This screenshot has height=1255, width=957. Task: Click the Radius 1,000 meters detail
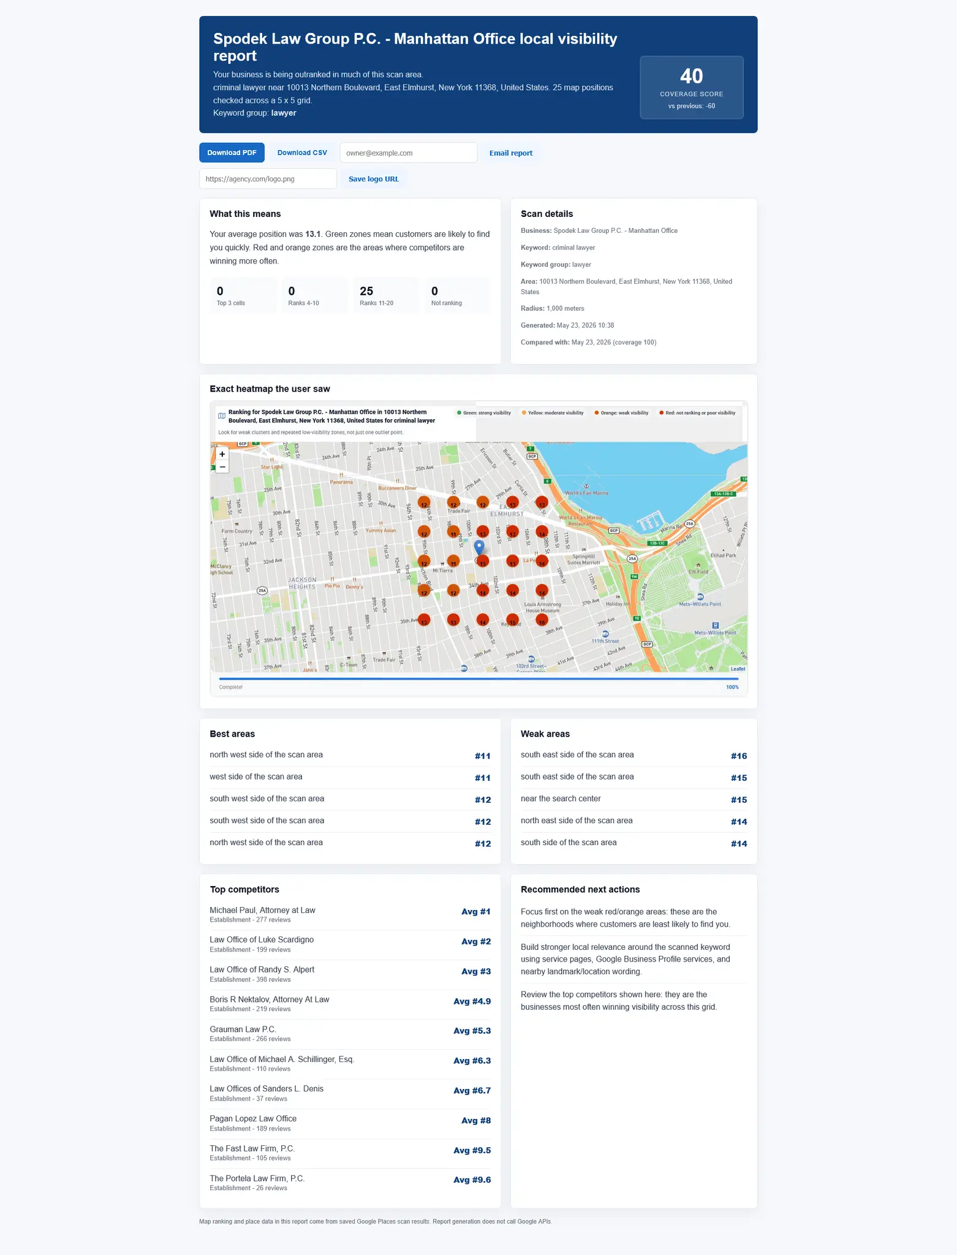point(553,308)
